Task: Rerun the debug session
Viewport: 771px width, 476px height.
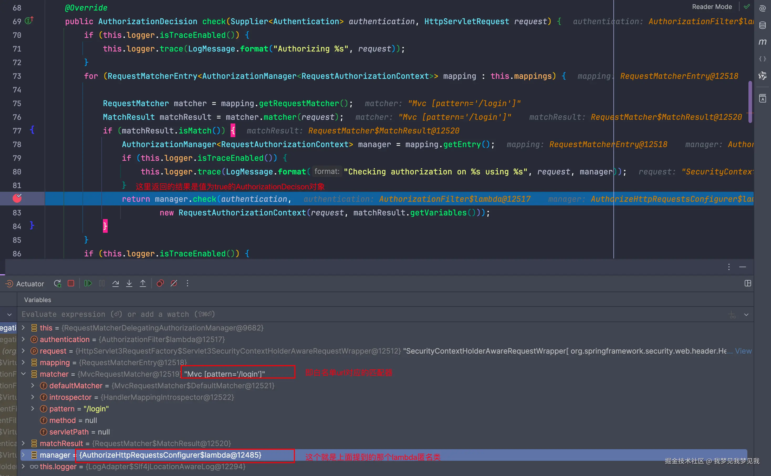Action: click(57, 283)
